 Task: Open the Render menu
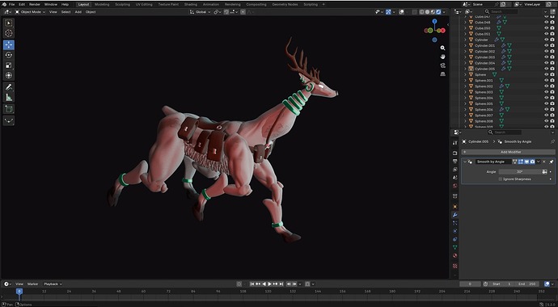(x=35, y=4)
